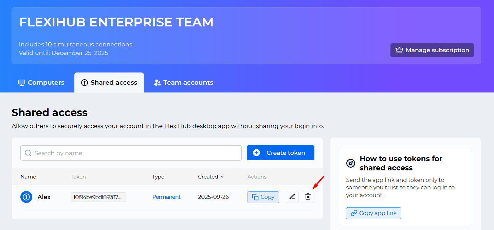Create a new shared access token
This screenshot has width=494, height=230.
(280, 153)
